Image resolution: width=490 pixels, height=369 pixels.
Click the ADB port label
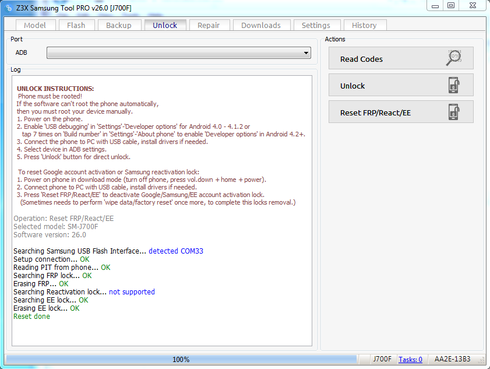[21, 52]
